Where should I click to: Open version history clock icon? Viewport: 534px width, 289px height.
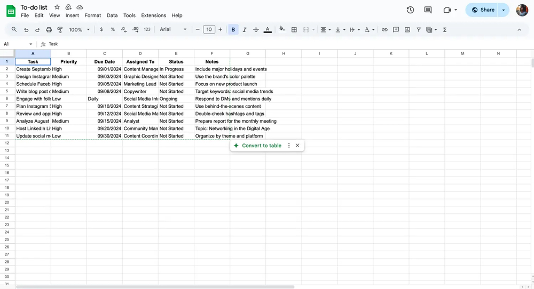pos(410,10)
